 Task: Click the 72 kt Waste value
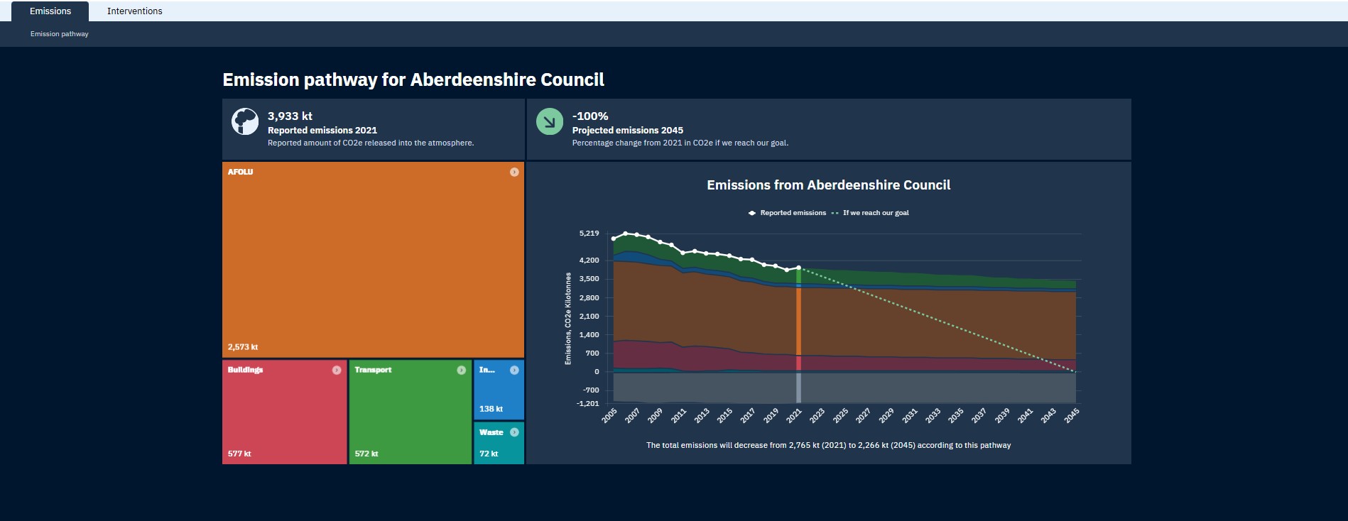click(x=489, y=454)
